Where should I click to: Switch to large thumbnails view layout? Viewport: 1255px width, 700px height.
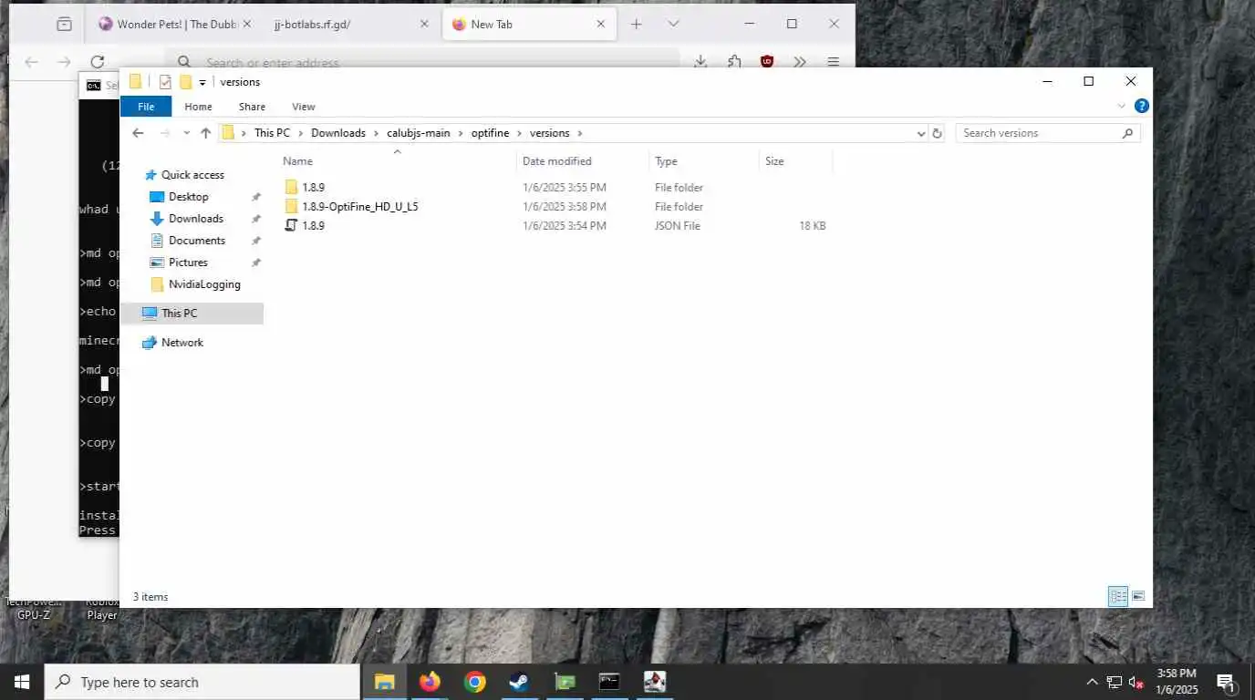(1138, 597)
